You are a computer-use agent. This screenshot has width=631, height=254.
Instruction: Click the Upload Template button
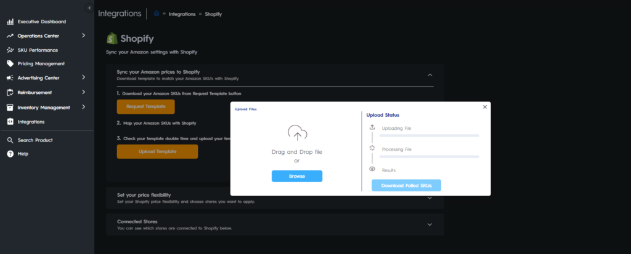(157, 151)
